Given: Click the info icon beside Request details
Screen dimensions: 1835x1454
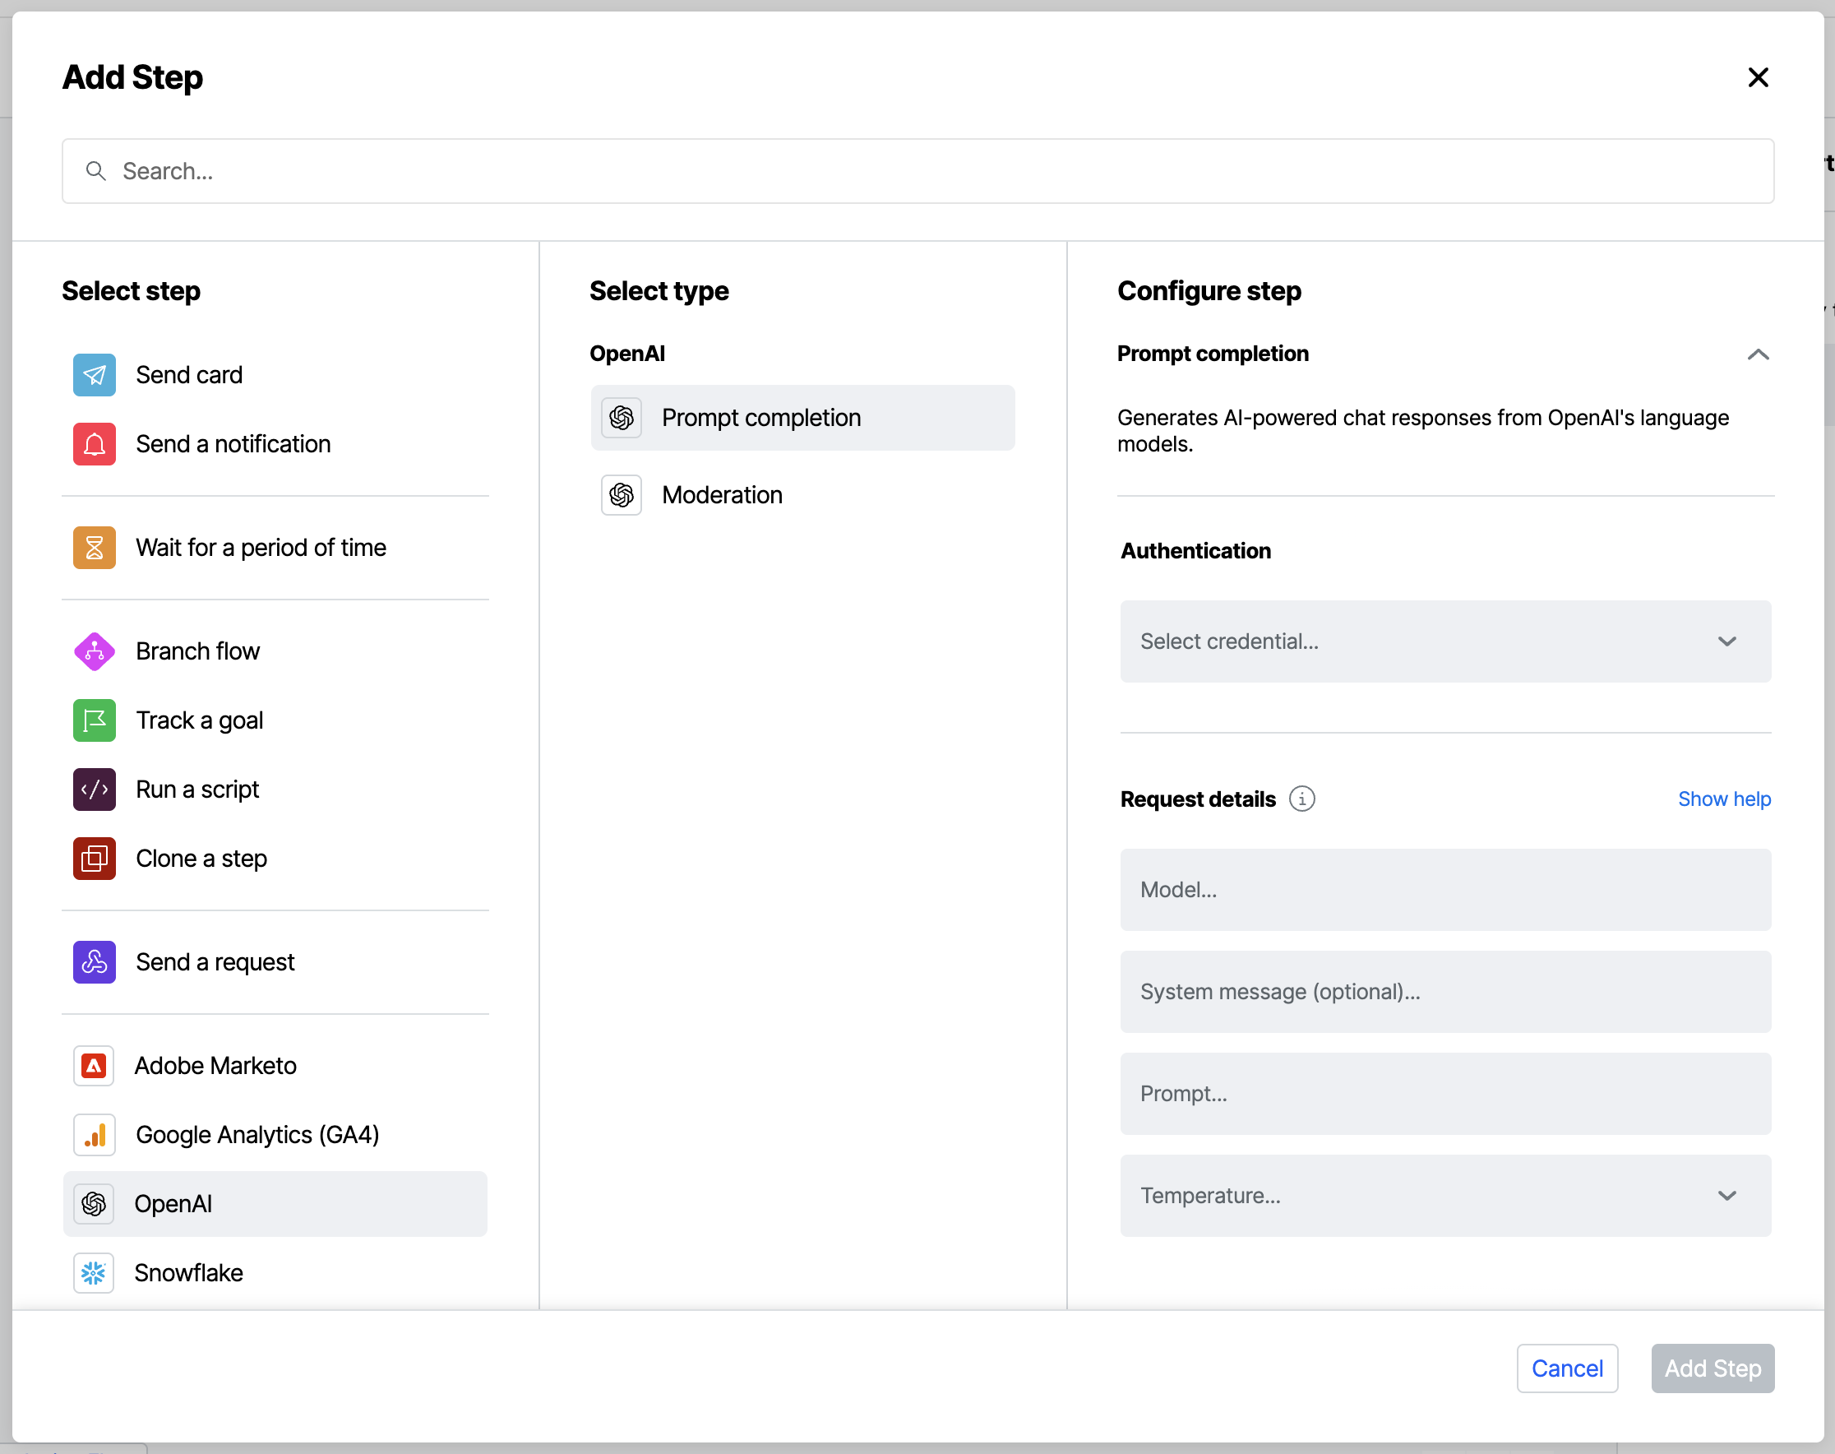Looking at the screenshot, I should pos(1302,799).
